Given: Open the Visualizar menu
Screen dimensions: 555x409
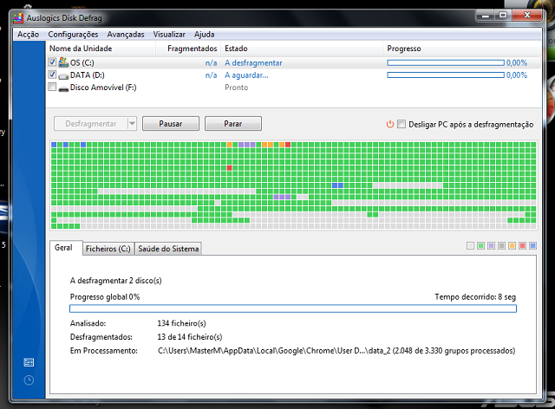Looking at the screenshot, I should (169, 35).
